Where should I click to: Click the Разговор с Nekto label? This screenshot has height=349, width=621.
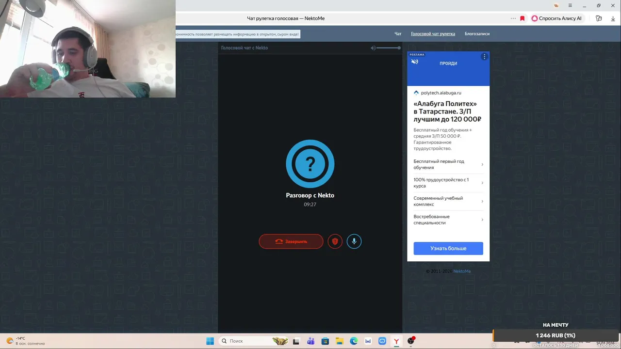click(x=310, y=195)
